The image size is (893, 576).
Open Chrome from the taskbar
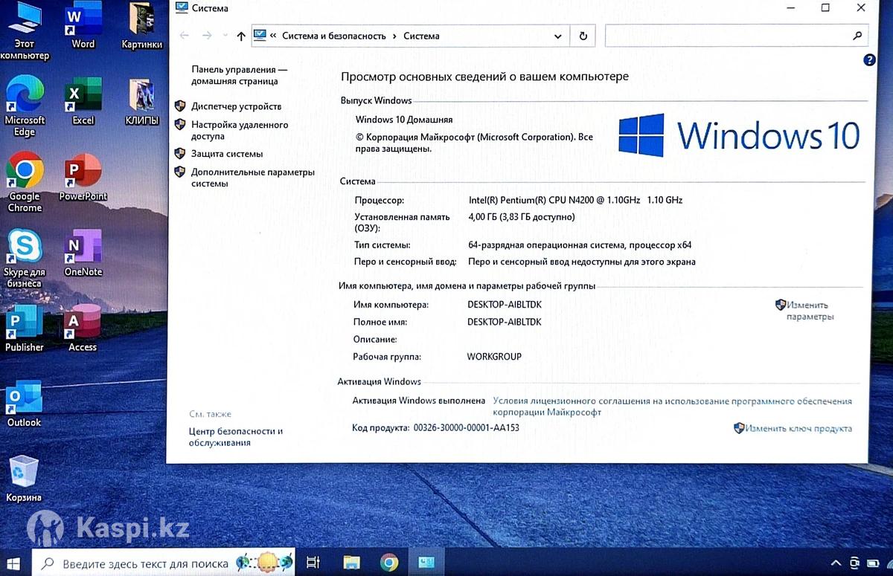tap(389, 563)
